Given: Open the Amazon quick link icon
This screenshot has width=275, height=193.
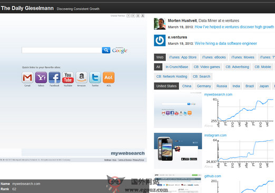Looking at the screenshot, I should coord(82,78).
